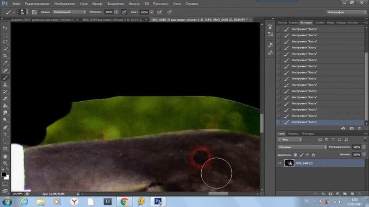Select the Rectangle shape tool
369x207 pixels.
[5, 149]
